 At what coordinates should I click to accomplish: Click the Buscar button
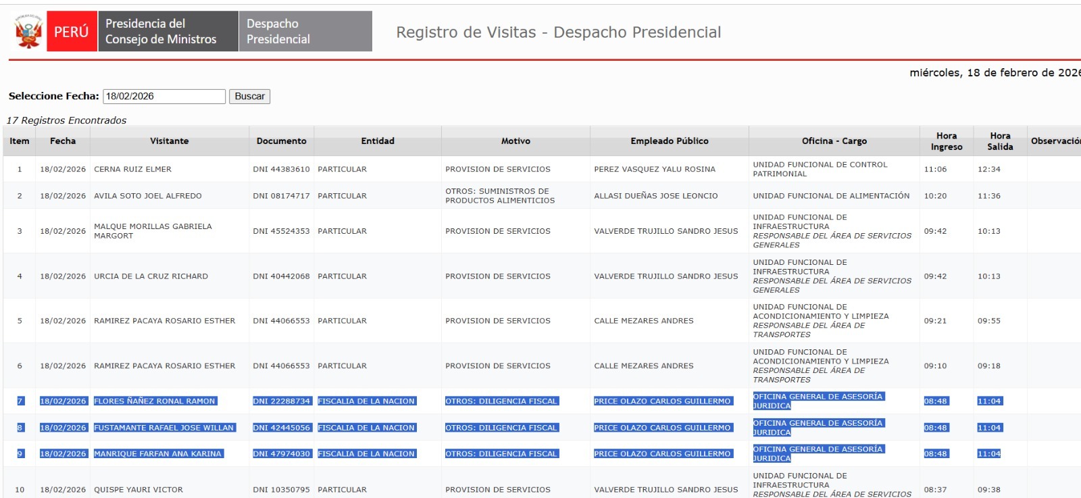250,97
